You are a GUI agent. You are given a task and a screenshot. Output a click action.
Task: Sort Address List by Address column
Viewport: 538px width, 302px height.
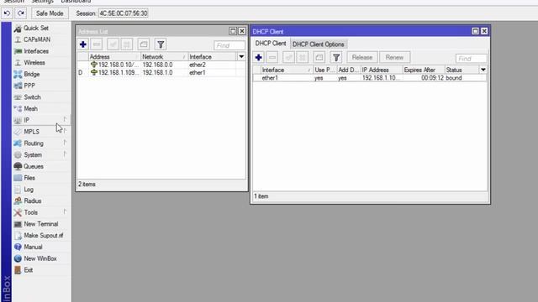click(114, 57)
